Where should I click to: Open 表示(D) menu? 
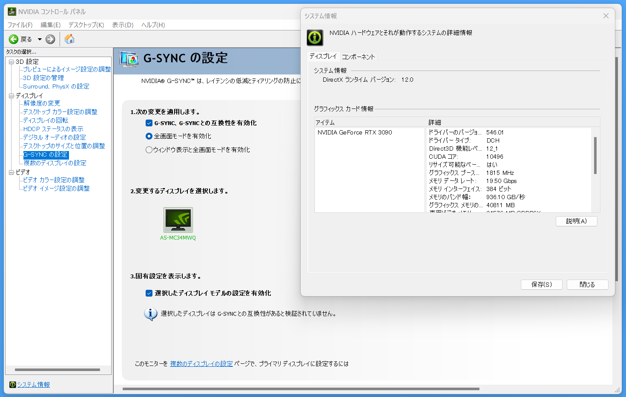coord(123,25)
